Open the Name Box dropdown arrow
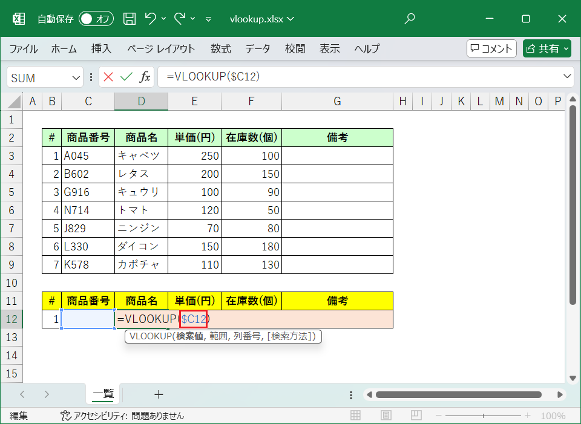The height and width of the screenshot is (424, 581). pyautogui.click(x=76, y=77)
